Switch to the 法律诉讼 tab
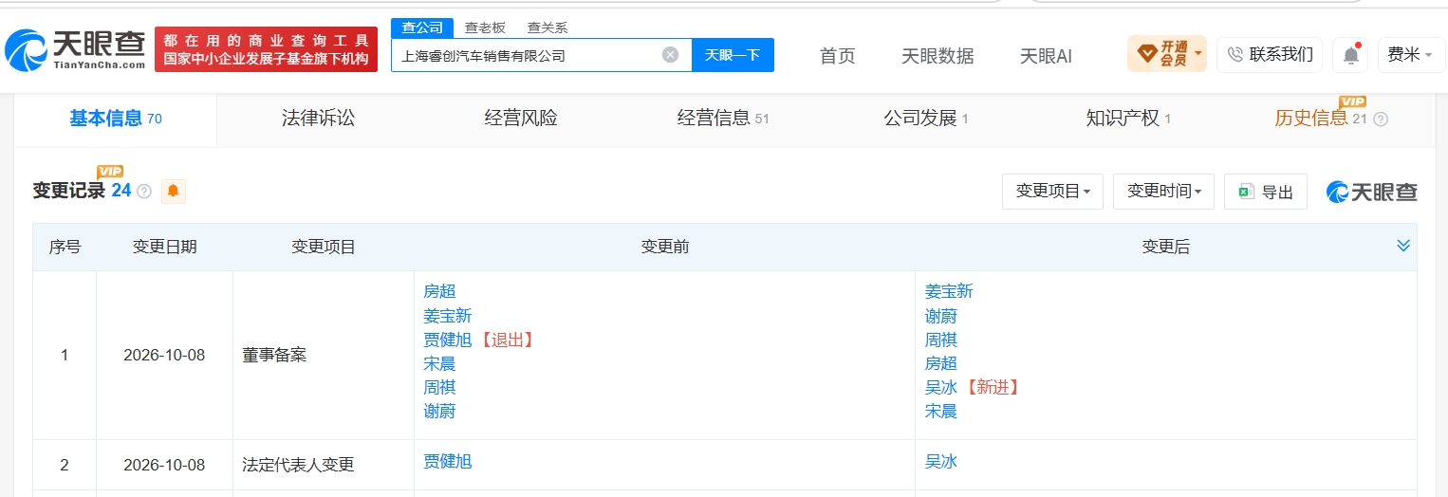 tap(318, 120)
